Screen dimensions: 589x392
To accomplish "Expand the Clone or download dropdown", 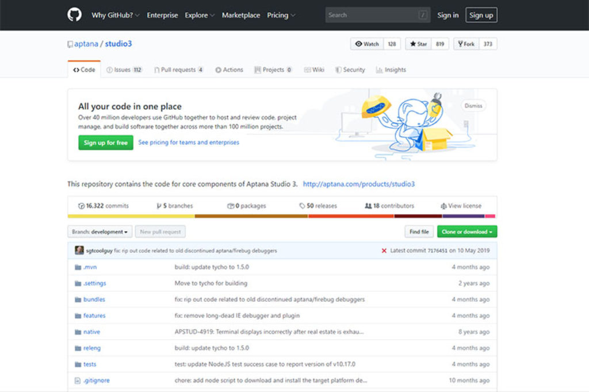I will tap(466, 232).
